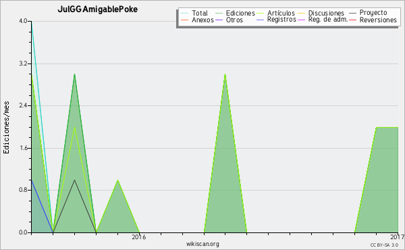
Task: Select the Reversiones legend entry
Action: 378,20
